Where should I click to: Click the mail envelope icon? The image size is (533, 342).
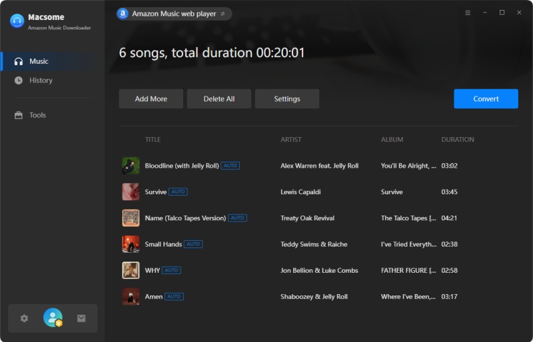pyautogui.click(x=81, y=318)
